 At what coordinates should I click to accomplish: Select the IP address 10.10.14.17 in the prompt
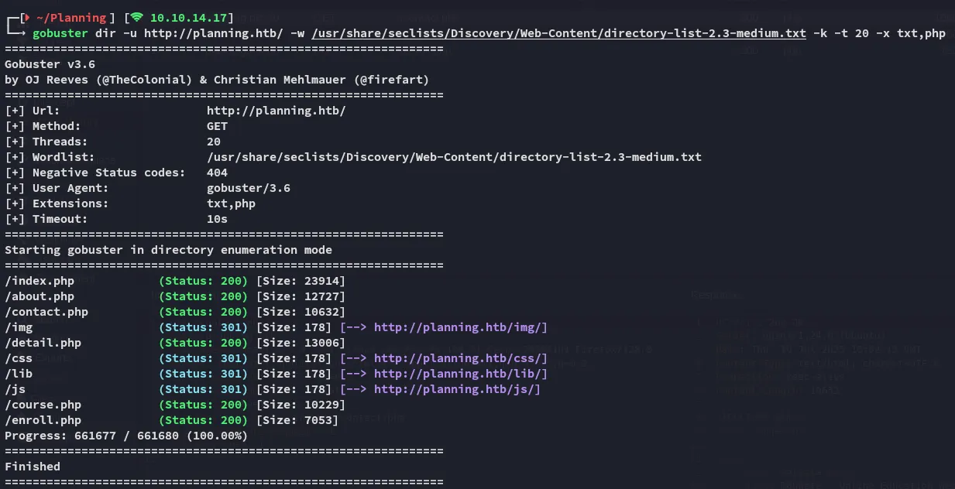(x=189, y=17)
